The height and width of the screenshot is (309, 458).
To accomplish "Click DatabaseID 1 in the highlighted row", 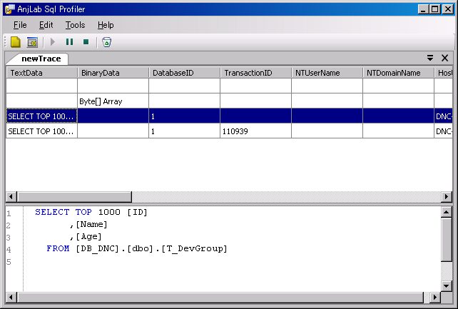I will [x=184, y=116].
